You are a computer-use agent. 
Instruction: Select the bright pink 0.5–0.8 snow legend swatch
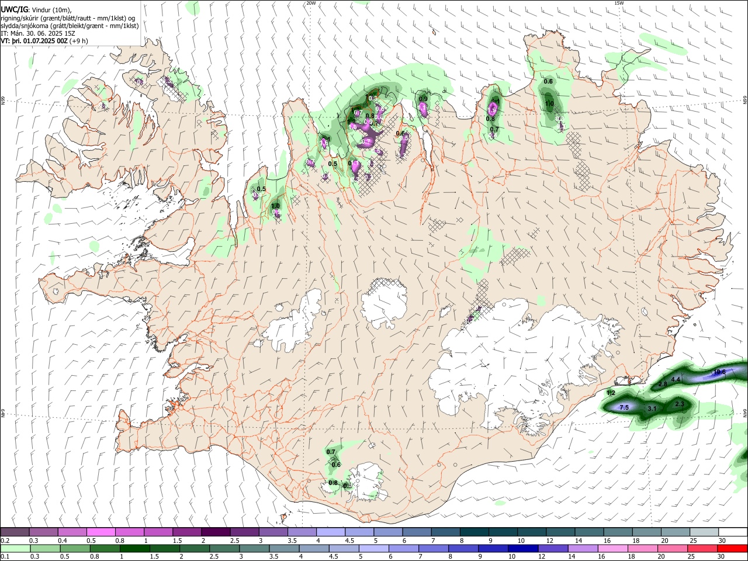coord(101,532)
